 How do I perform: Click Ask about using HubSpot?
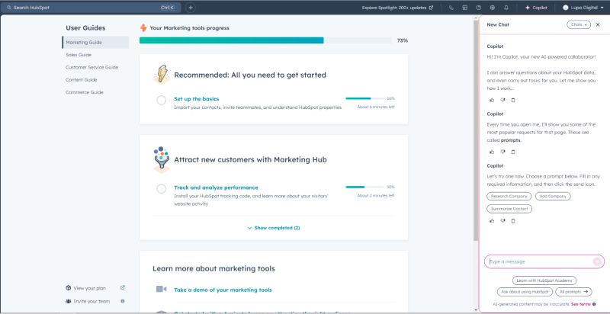coord(525,292)
